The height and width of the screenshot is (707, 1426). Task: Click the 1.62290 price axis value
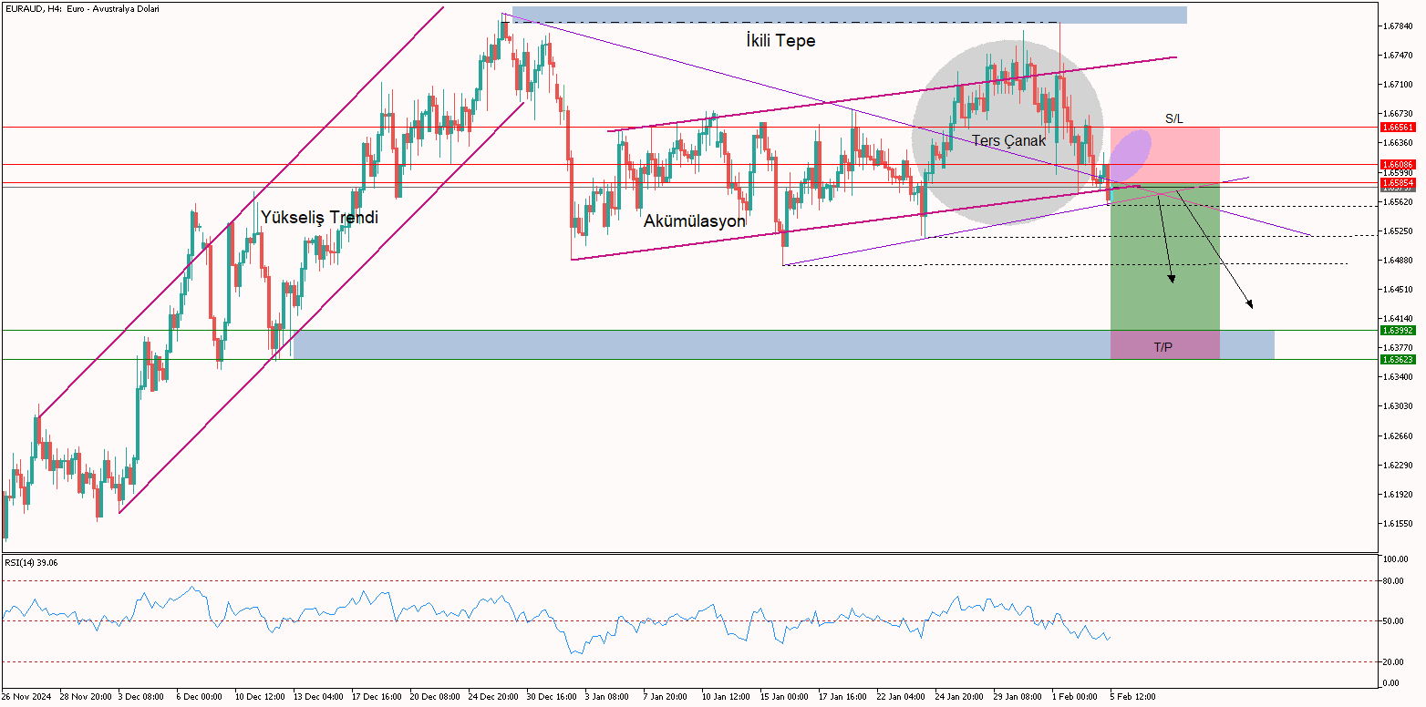[x=1398, y=466]
